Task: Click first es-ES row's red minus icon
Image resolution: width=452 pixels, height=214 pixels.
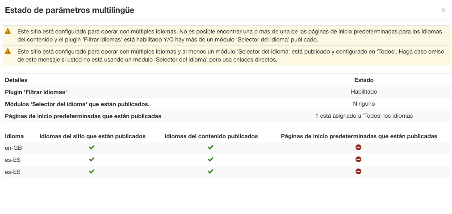Action: click(358, 159)
